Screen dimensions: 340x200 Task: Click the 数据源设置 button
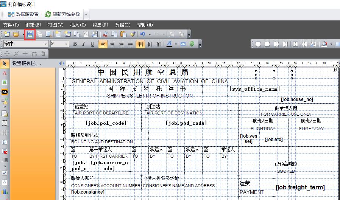[23, 14]
